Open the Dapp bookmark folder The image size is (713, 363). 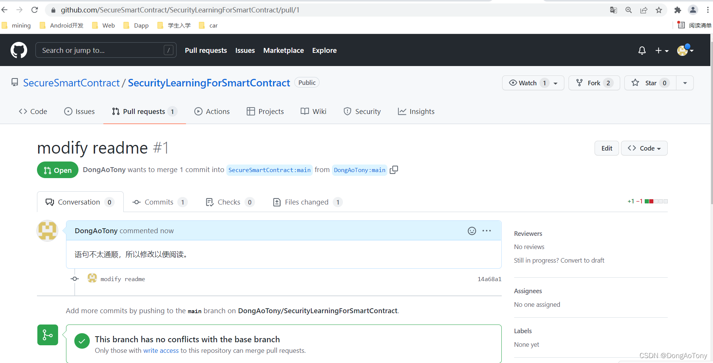pos(136,25)
